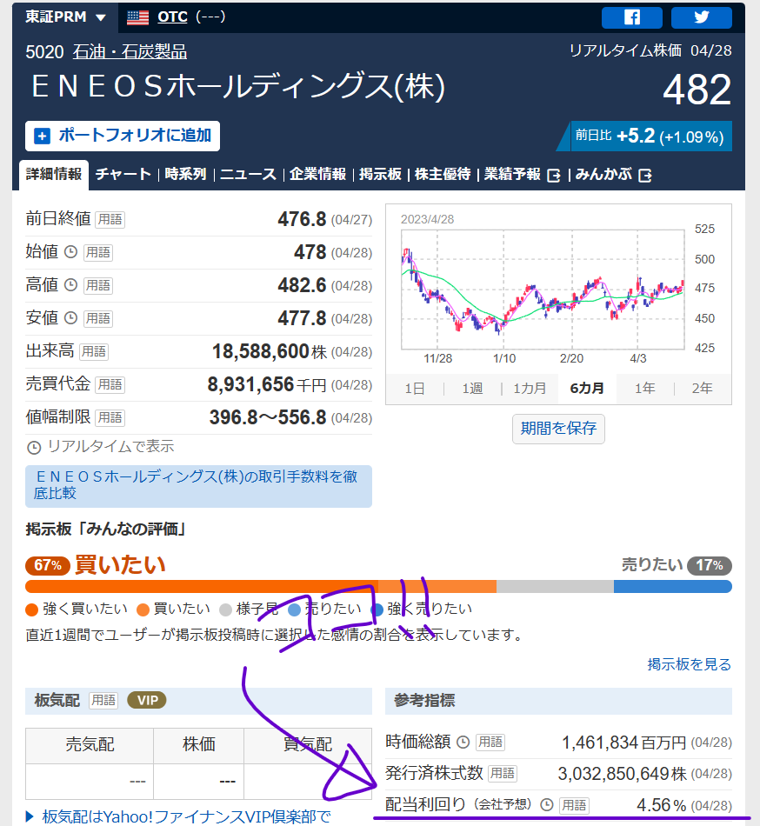Share the page on Facebook

pyautogui.click(x=631, y=17)
